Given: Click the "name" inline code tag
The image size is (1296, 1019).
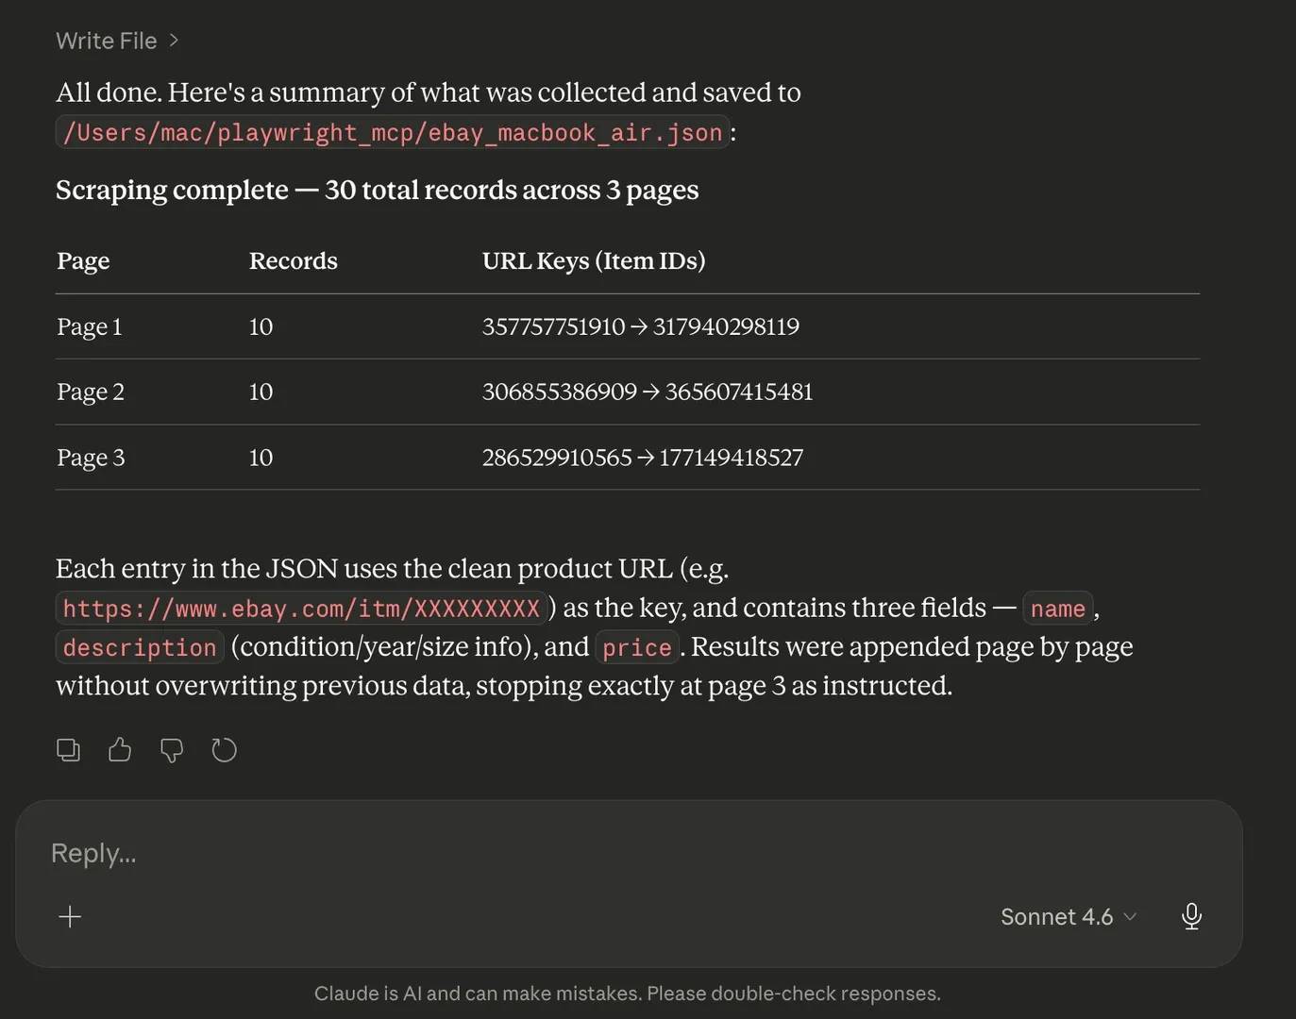Looking at the screenshot, I should 1057,609.
